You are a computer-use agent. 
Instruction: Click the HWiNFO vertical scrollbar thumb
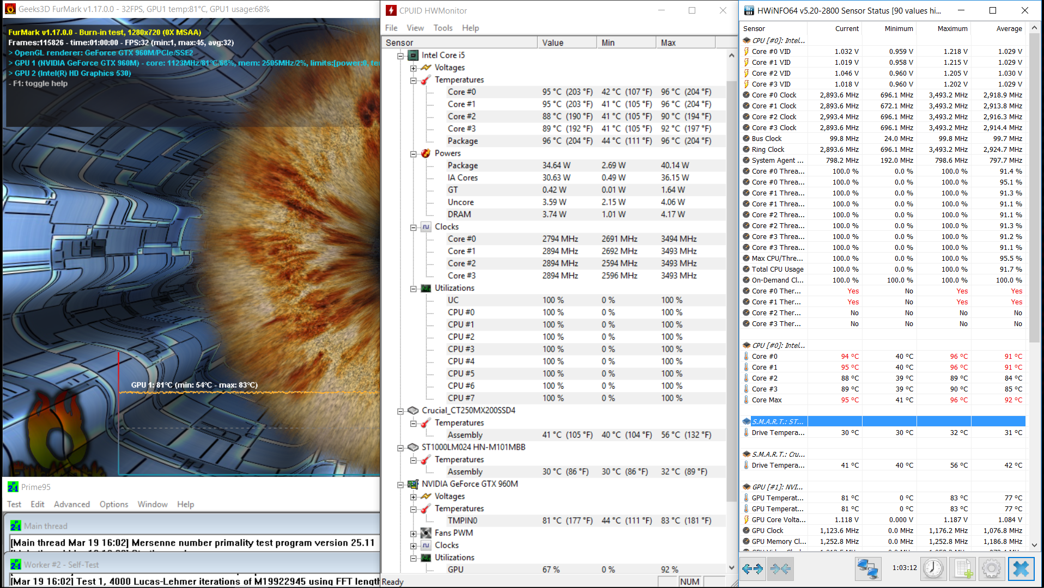(1034, 188)
